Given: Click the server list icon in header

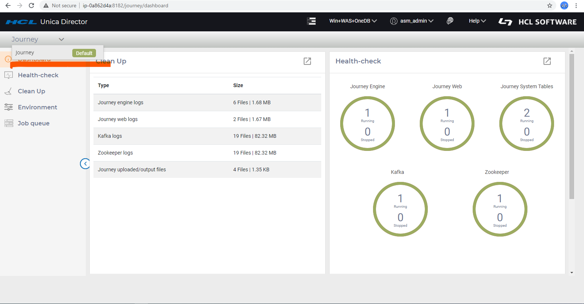Looking at the screenshot, I should (x=311, y=21).
